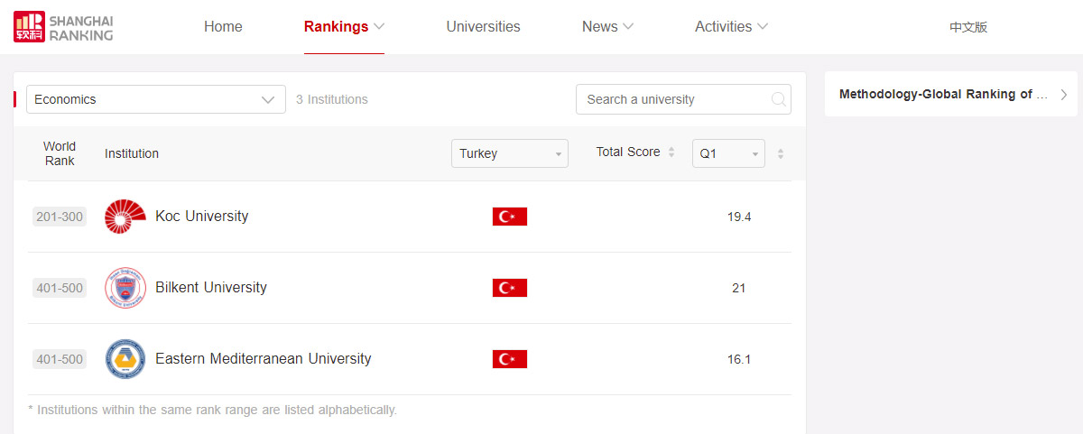Open the Turkey country filter dropdown

pos(509,153)
